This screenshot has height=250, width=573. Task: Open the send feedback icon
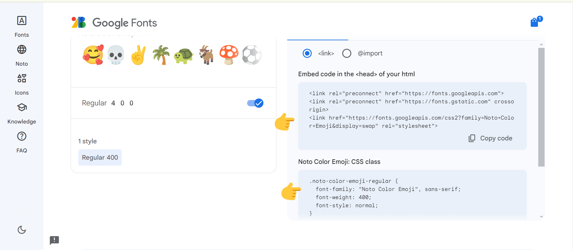pos(54,240)
